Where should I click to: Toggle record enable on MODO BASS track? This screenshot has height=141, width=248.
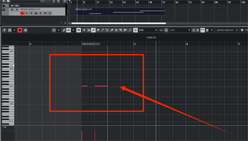pos(22,13)
